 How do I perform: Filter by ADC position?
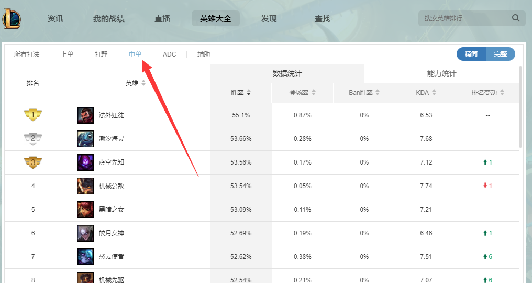coord(170,55)
